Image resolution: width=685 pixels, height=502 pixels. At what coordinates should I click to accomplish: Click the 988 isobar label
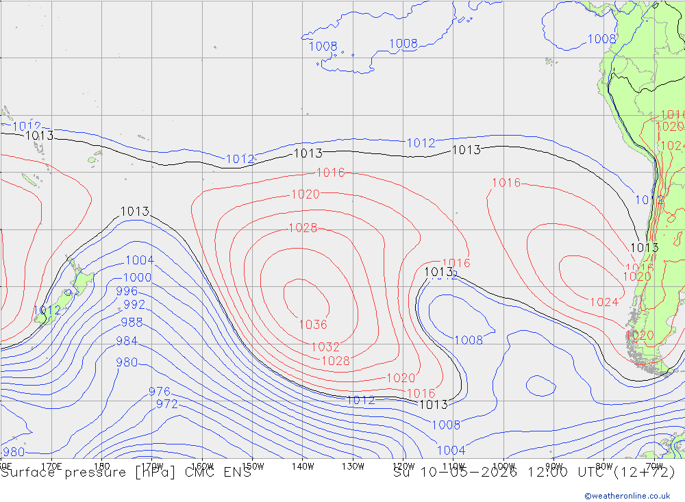pos(132,323)
